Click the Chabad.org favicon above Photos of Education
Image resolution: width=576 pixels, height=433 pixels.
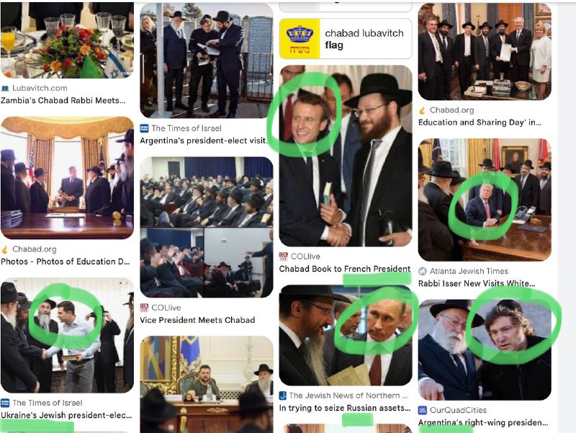click(x=5, y=249)
